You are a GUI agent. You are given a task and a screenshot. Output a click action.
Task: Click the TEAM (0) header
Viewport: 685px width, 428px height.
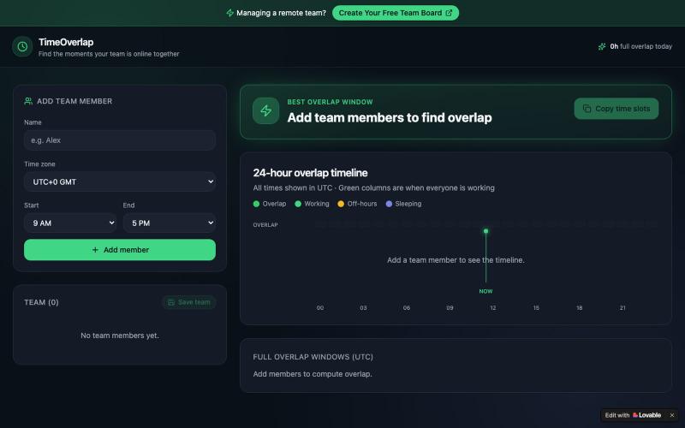(41, 302)
